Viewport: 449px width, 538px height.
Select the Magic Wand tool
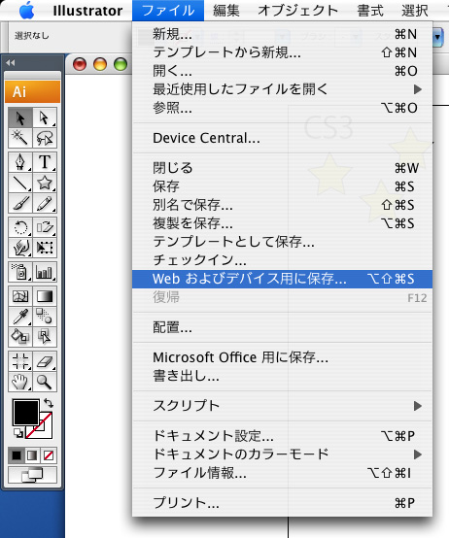(x=20, y=138)
